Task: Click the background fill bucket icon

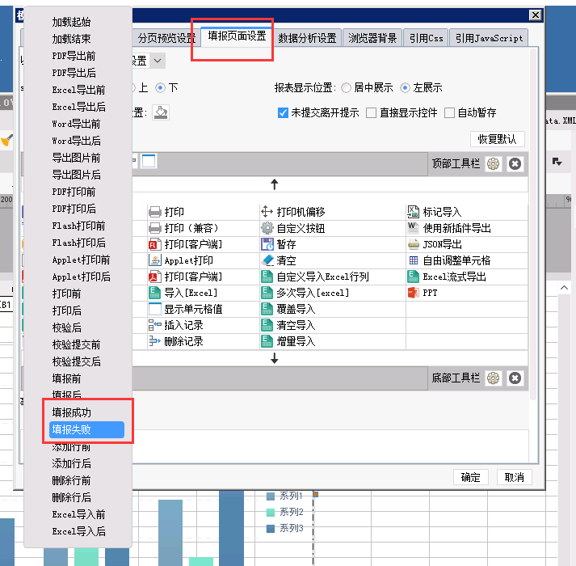Action: (161, 112)
